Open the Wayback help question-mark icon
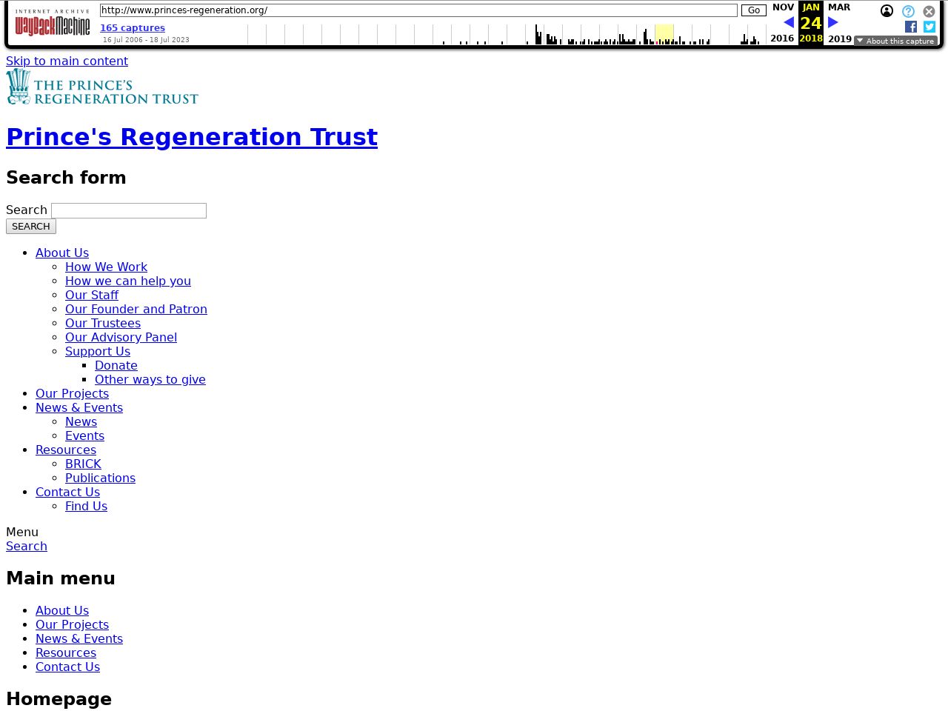The width and height of the screenshot is (948, 711). pyautogui.click(x=908, y=11)
